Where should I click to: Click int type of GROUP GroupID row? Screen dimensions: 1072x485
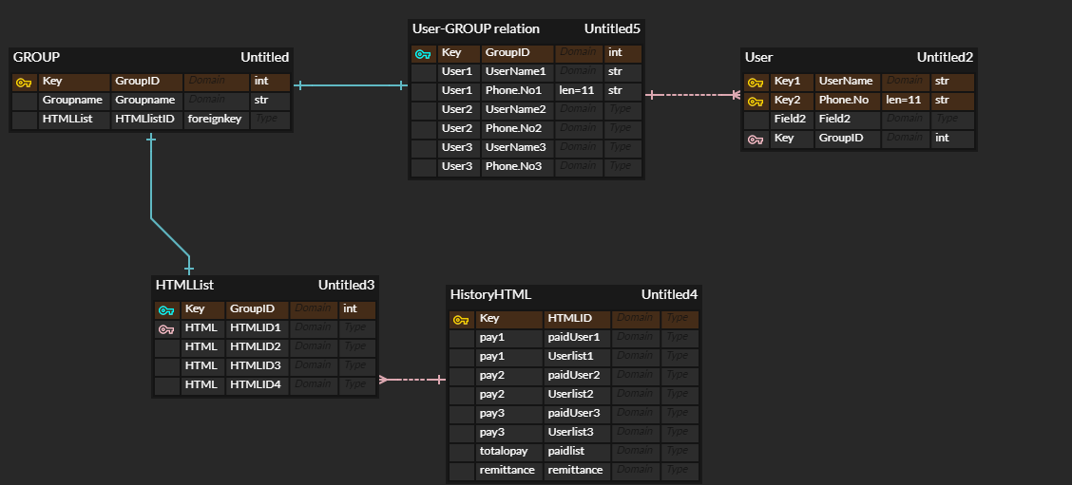coord(270,82)
